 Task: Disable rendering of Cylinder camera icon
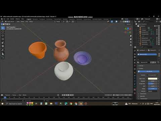pos(159,30)
